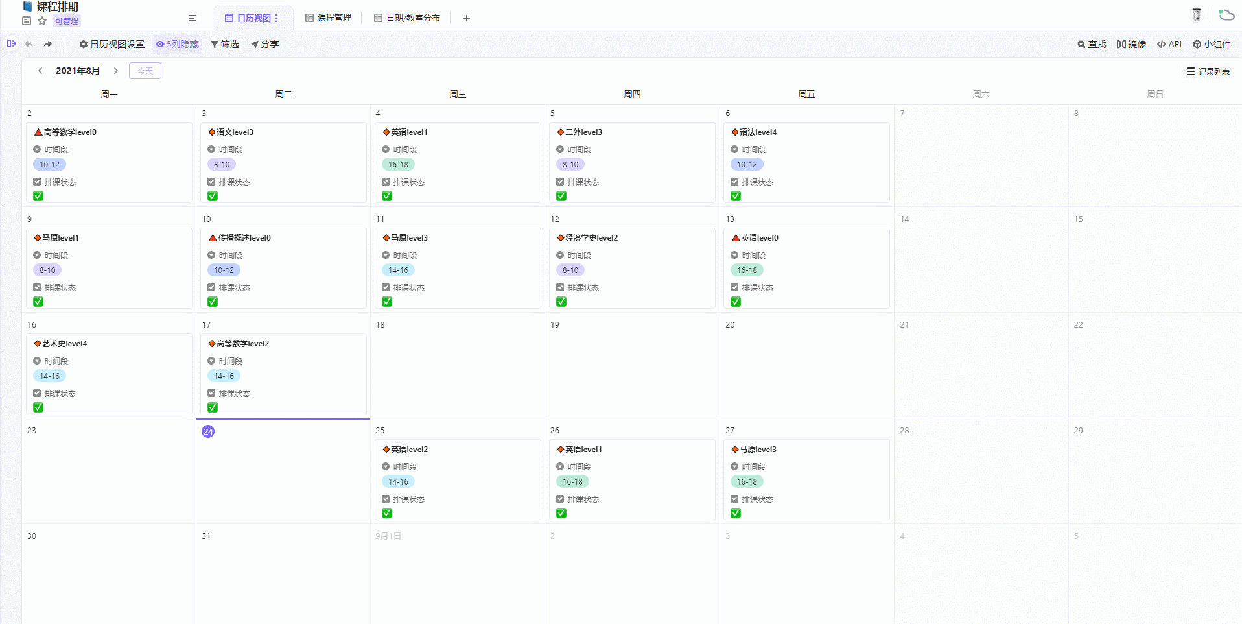Expand the left sidebar panel toggle

tap(11, 43)
